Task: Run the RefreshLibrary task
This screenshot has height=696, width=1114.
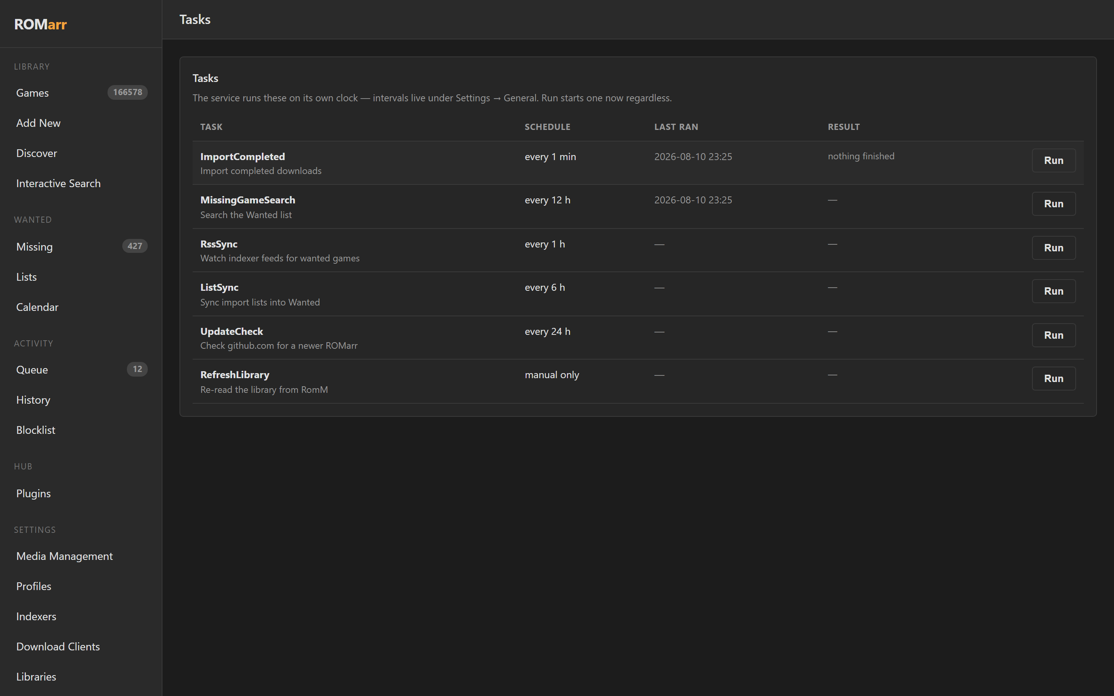Action: 1053,379
